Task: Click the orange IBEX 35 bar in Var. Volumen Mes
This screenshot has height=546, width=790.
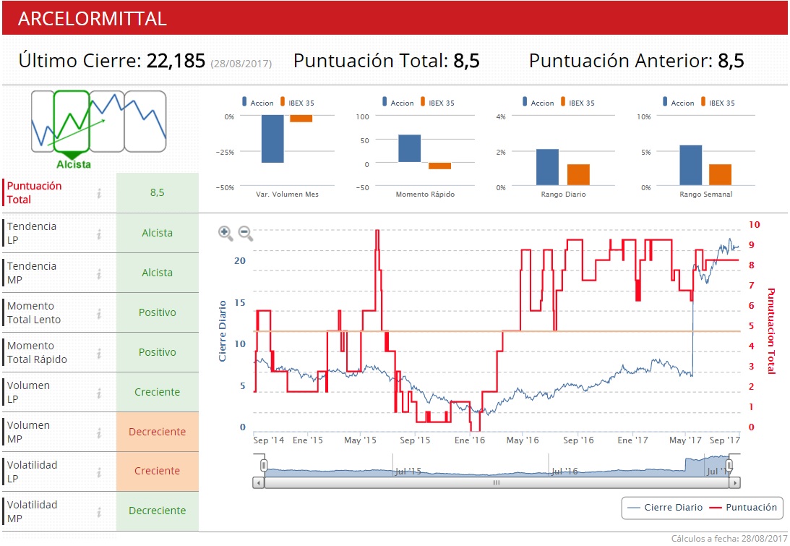Action: tap(301, 119)
